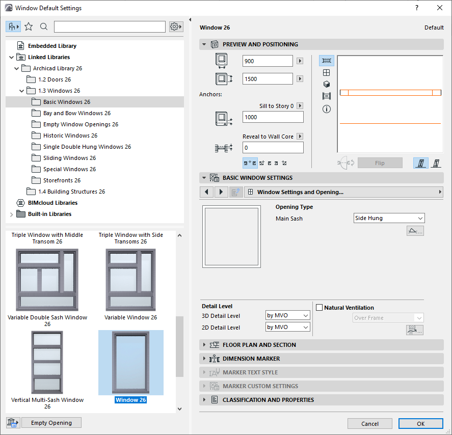Screen dimensions: 452x435
Task: Click the Empty Opening button
Action: point(51,423)
